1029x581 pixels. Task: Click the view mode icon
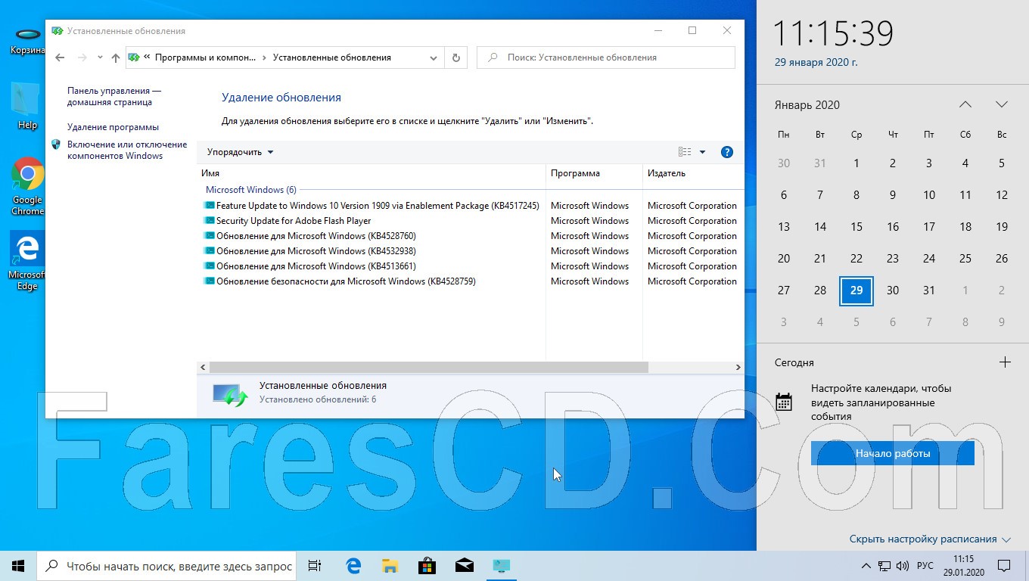[685, 152]
